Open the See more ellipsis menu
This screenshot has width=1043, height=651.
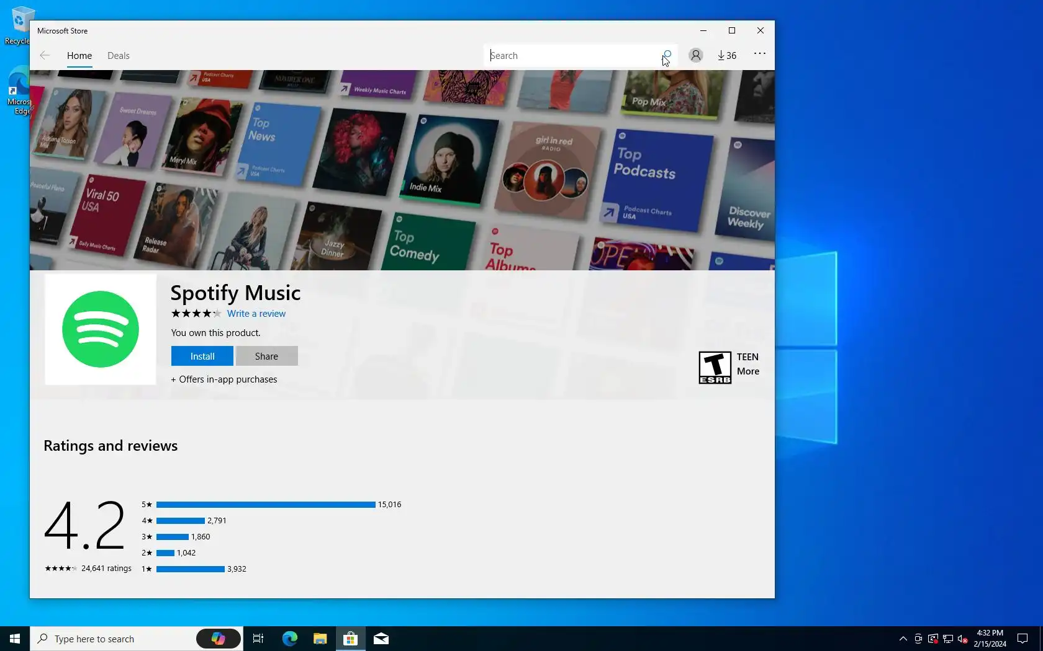click(759, 54)
